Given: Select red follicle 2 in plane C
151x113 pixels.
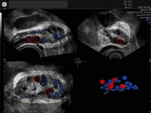Looking at the screenshot, I should tap(48, 92).
